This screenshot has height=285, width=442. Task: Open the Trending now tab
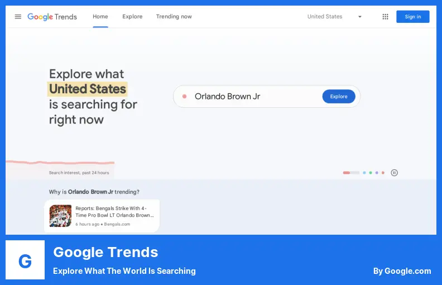coord(174,17)
